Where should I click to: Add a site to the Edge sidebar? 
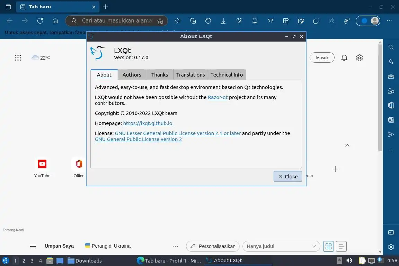(x=391, y=150)
